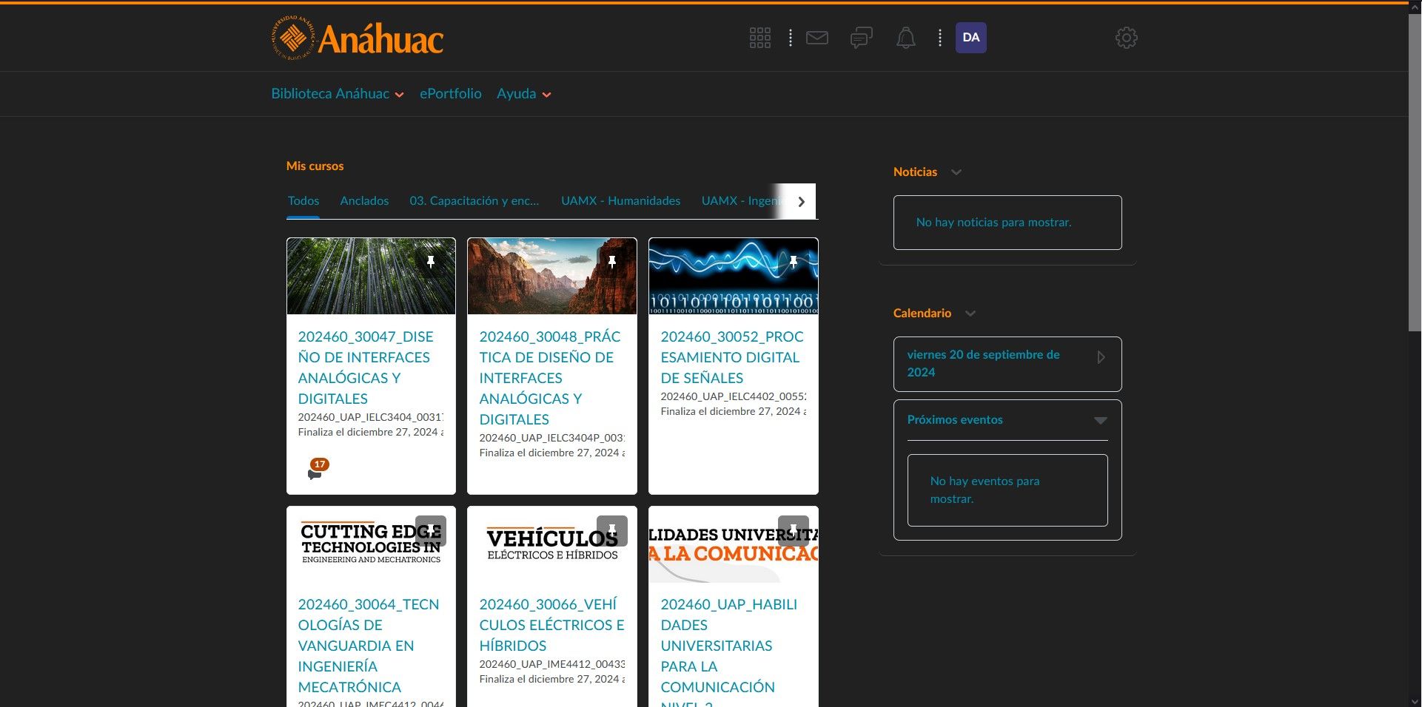This screenshot has height=707, width=1422.
Task: Open the 17 unread discussions icon
Action: tap(318, 470)
